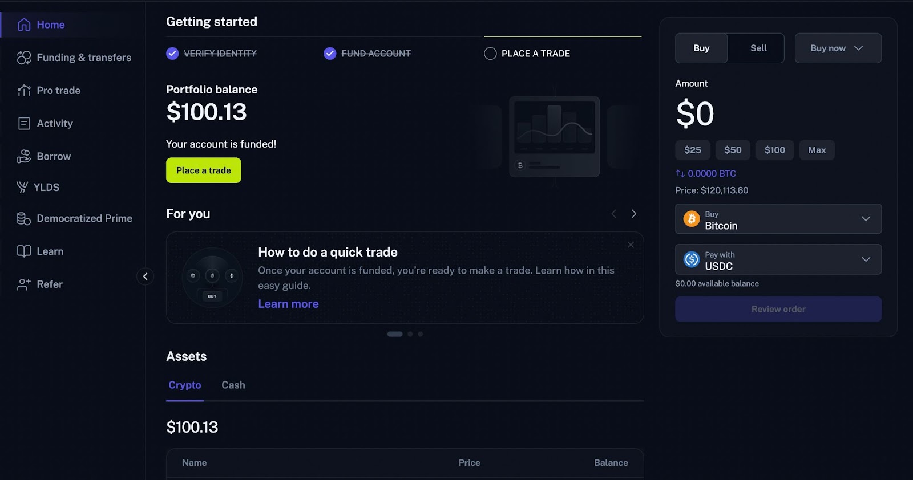
Task: Switch to the Sell tab
Action: coord(757,48)
